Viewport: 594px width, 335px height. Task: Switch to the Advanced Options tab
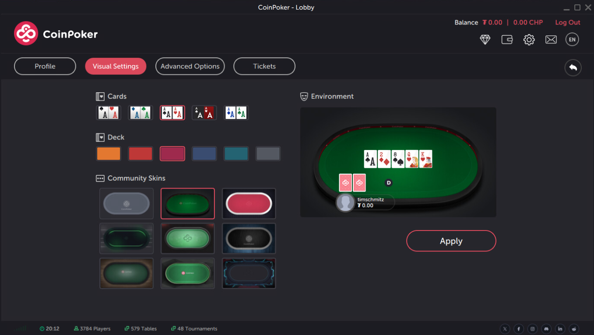coord(190,66)
